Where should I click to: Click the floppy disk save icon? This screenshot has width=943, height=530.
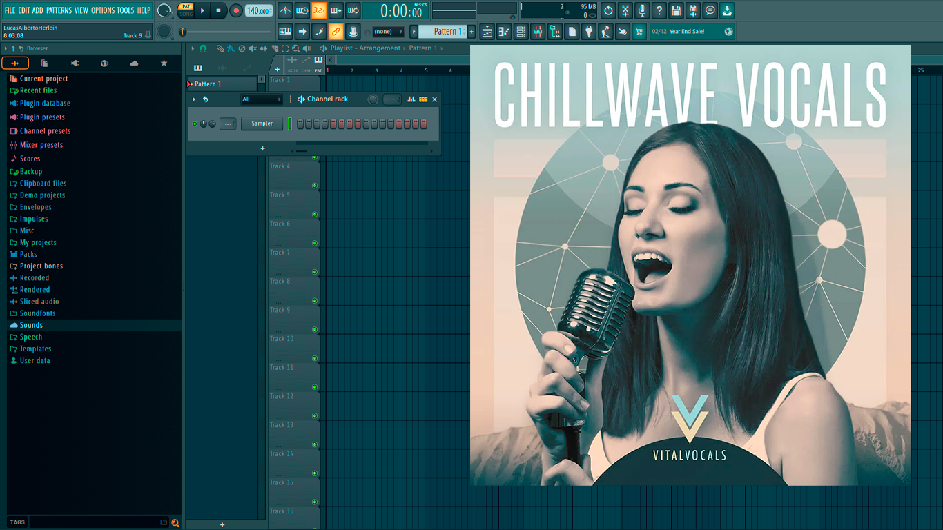(x=676, y=10)
